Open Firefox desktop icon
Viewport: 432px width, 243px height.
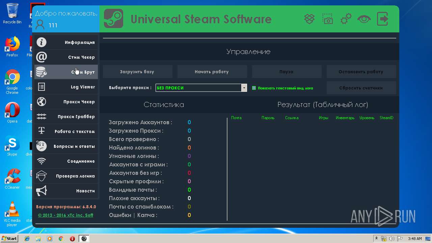(x=12, y=47)
